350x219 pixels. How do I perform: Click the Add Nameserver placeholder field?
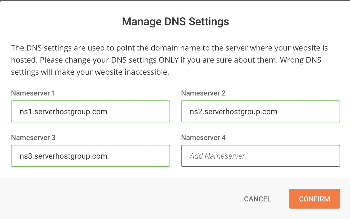click(217, 156)
